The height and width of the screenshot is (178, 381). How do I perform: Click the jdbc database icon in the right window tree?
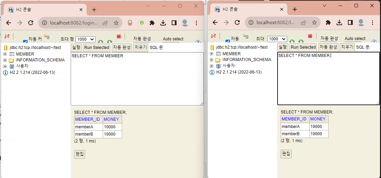click(212, 47)
